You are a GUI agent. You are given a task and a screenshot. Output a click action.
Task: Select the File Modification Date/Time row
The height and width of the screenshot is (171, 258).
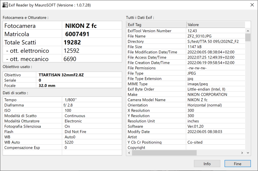[x=186, y=52]
